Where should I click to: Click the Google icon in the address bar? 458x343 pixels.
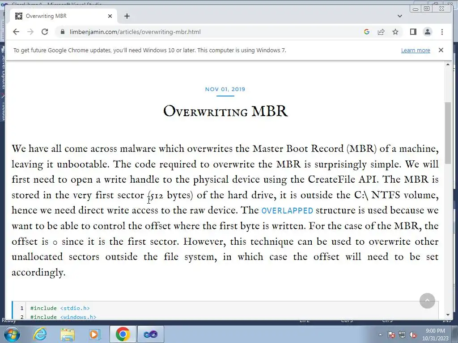[367, 32]
